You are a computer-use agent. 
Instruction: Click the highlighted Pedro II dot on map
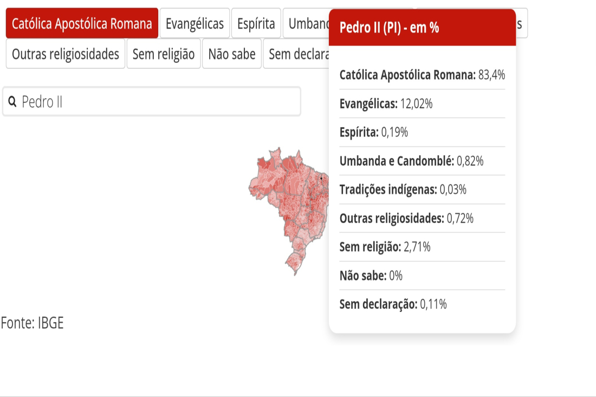click(321, 178)
